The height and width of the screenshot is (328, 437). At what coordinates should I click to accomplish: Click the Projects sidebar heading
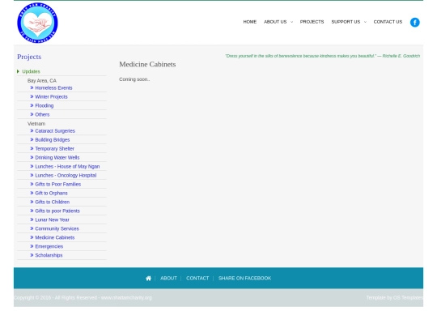click(x=29, y=57)
